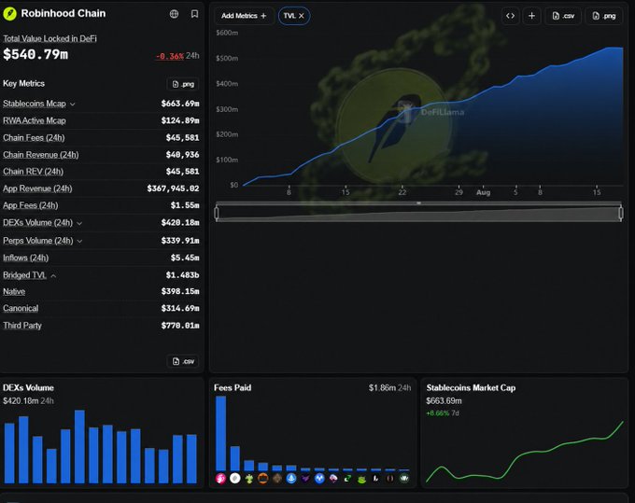
Task: Expand the Stablecoins Mcap breakdown
Action: pyautogui.click(x=73, y=104)
